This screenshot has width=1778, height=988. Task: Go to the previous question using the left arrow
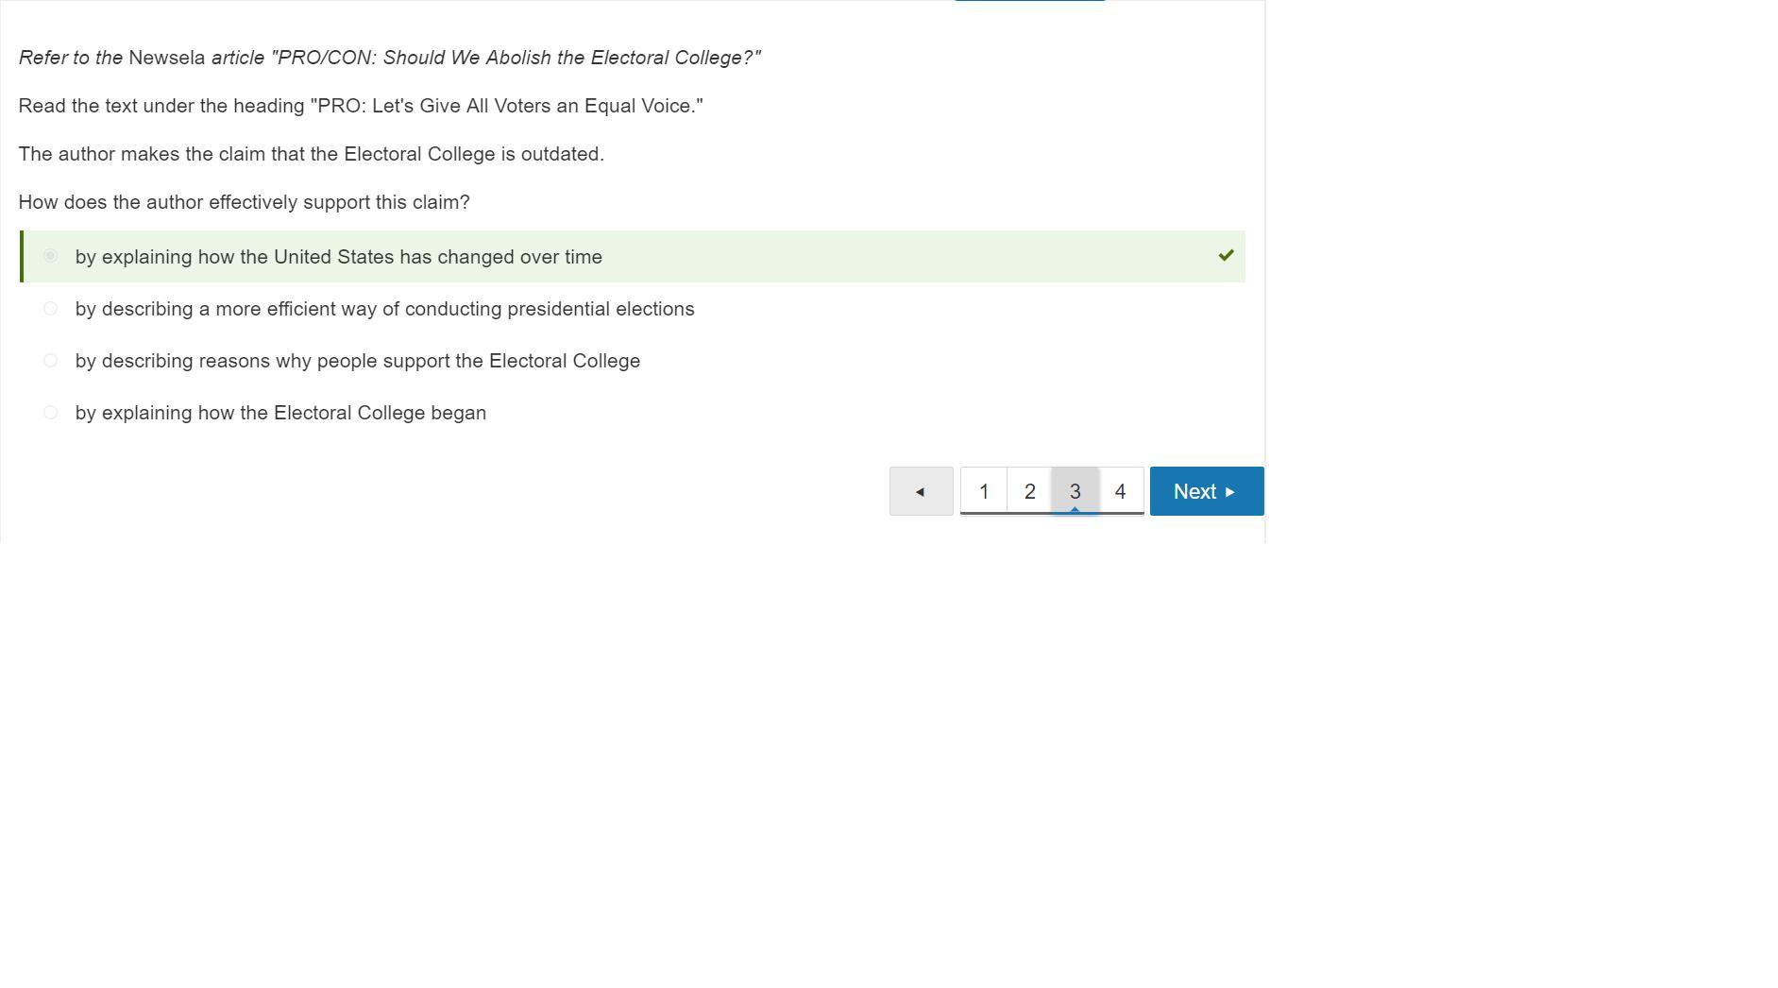(921, 491)
